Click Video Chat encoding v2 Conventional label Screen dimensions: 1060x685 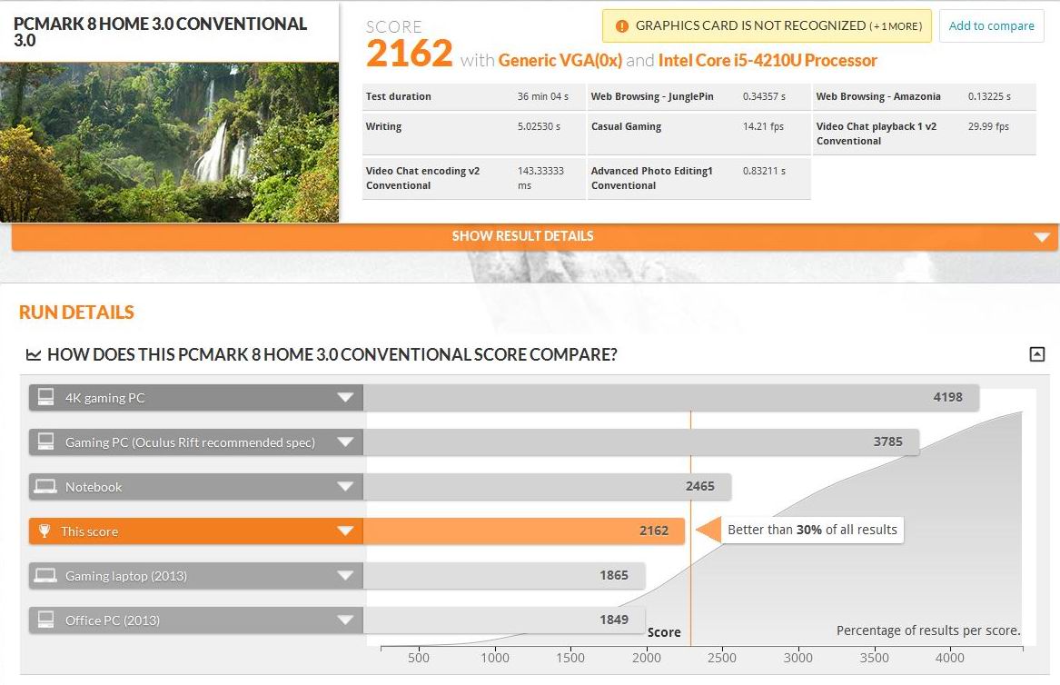tap(422, 179)
